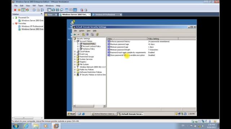Select Enforce password history policy
The height and width of the screenshot is (129, 231).
120,42
